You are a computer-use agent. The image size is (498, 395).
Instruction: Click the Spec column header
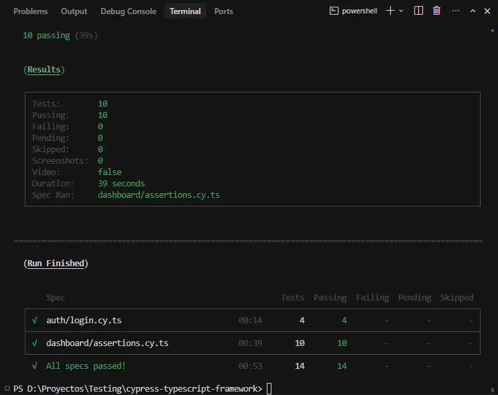pos(56,298)
